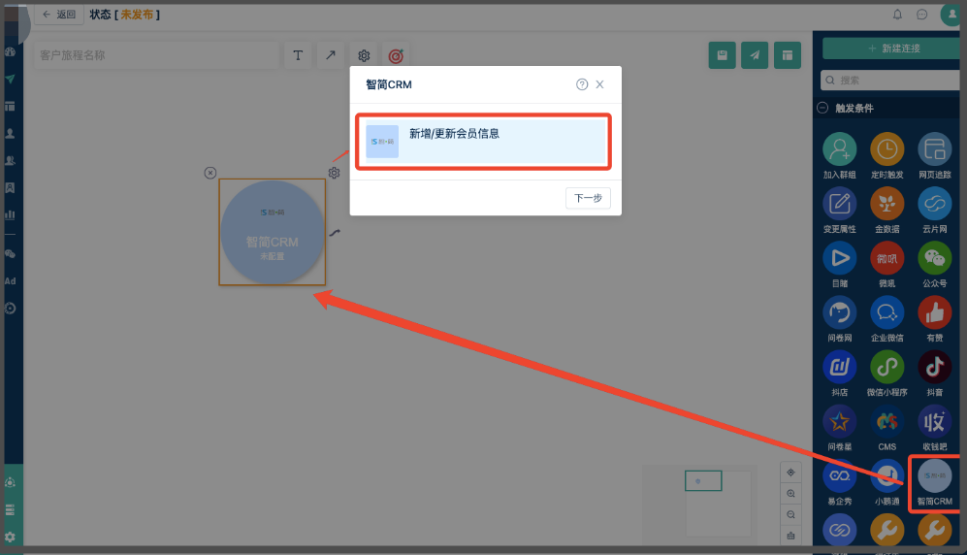Select the 加入群组 trigger
The width and height of the screenshot is (967, 555).
(x=839, y=156)
